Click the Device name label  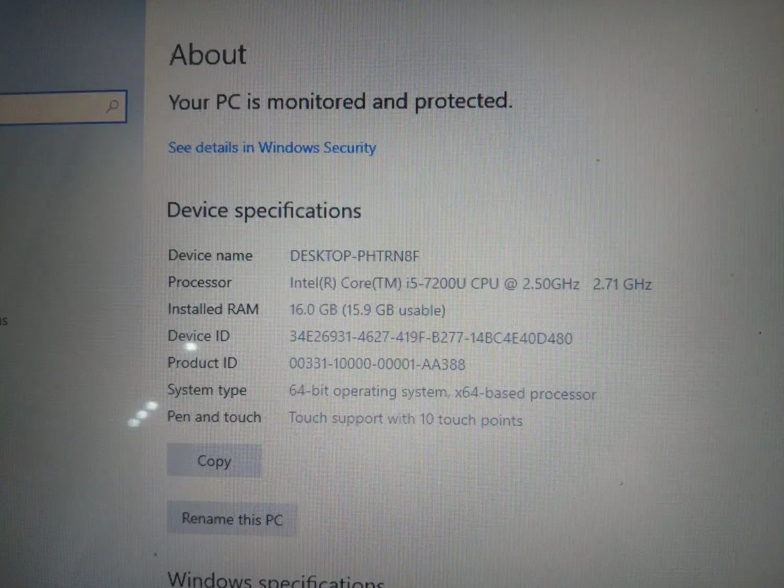pos(210,255)
